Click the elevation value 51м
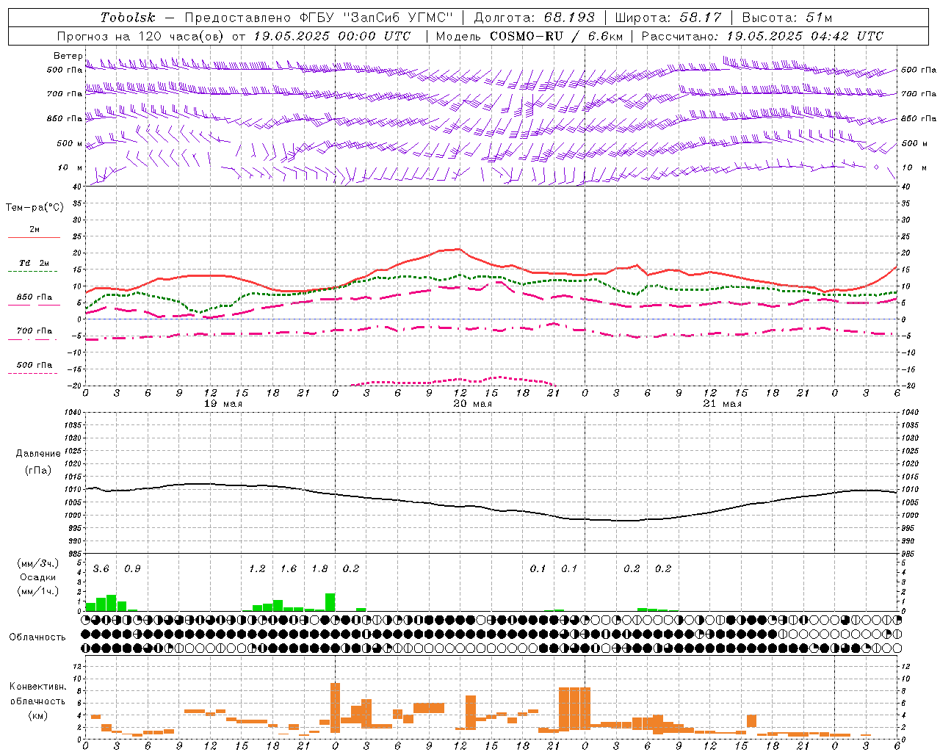940x752 pixels. (x=819, y=18)
